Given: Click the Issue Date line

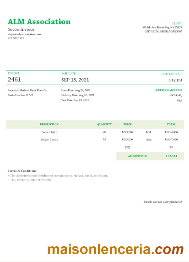Looking at the screenshot, I should [76, 90].
